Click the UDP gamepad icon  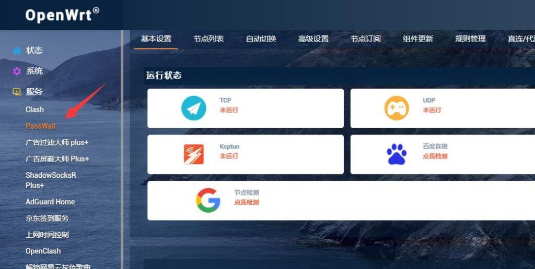click(397, 108)
